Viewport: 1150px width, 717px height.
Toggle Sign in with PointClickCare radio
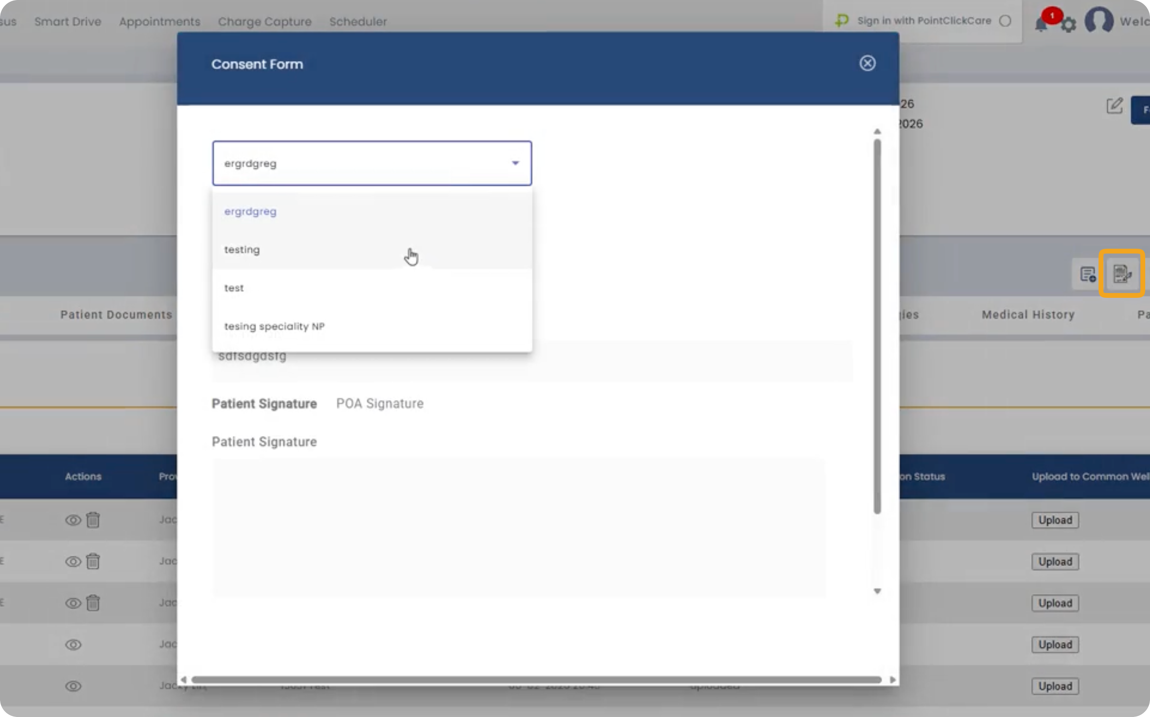pyautogui.click(x=1005, y=21)
